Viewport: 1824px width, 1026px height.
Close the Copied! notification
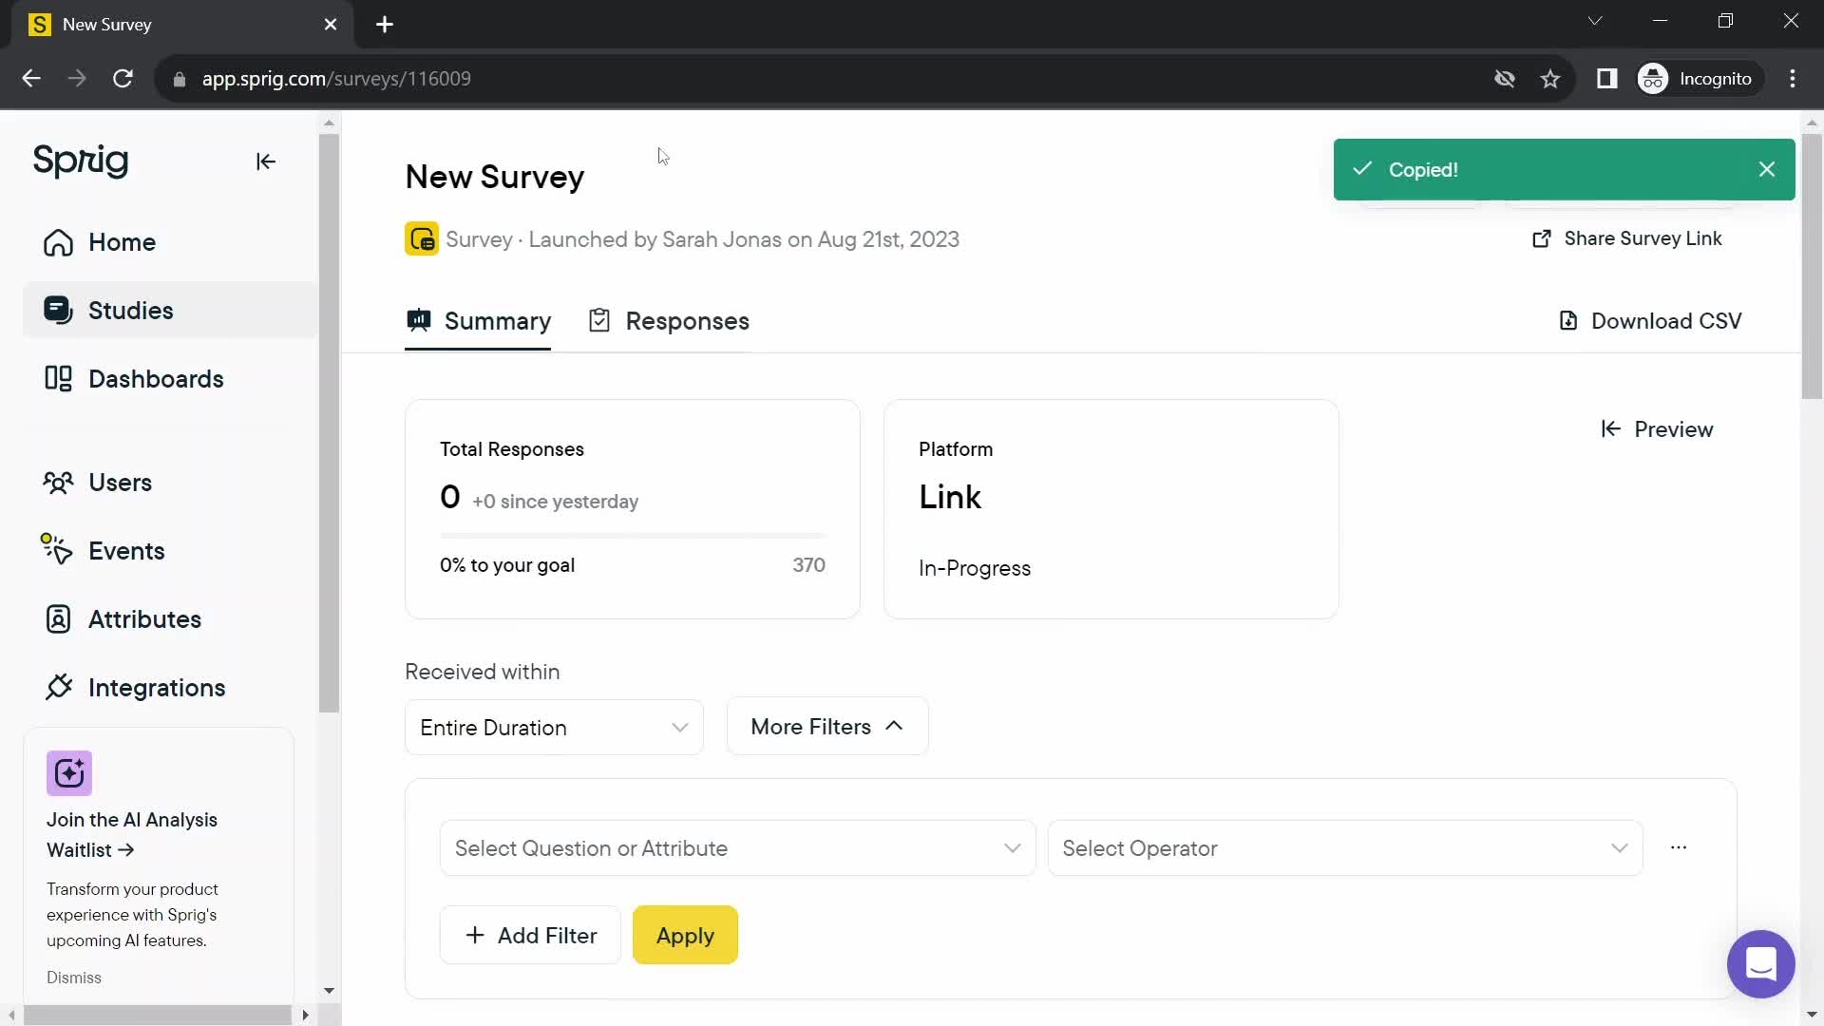(x=1767, y=169)
